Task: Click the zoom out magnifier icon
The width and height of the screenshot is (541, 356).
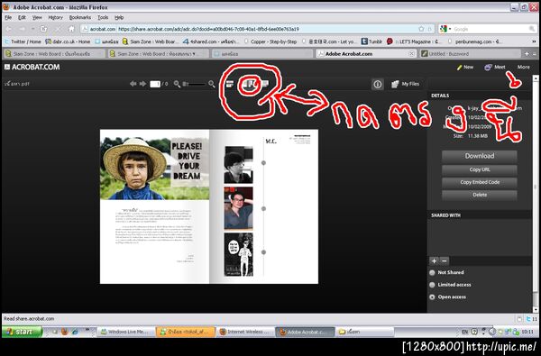Action: pyautogui.click(x=177, y=84)
